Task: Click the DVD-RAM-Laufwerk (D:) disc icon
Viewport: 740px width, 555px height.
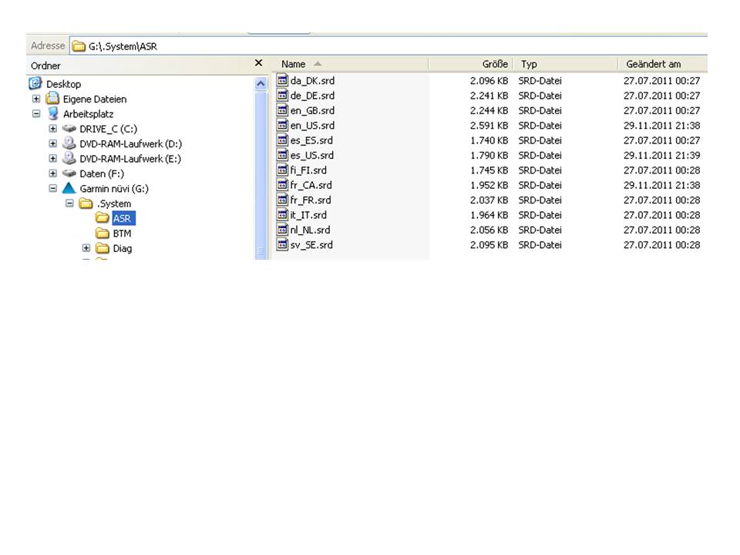Action: point(69,143)
